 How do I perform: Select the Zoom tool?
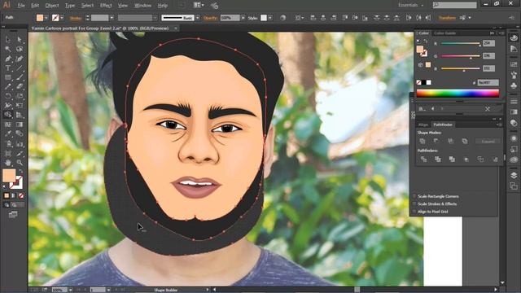20,163
